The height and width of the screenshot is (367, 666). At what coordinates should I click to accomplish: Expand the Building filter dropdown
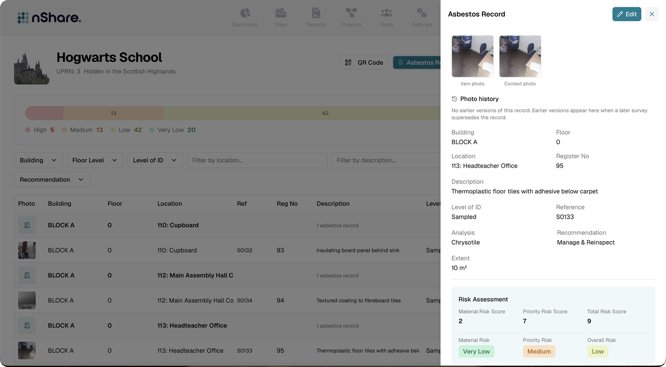click(x=39, y=160)
